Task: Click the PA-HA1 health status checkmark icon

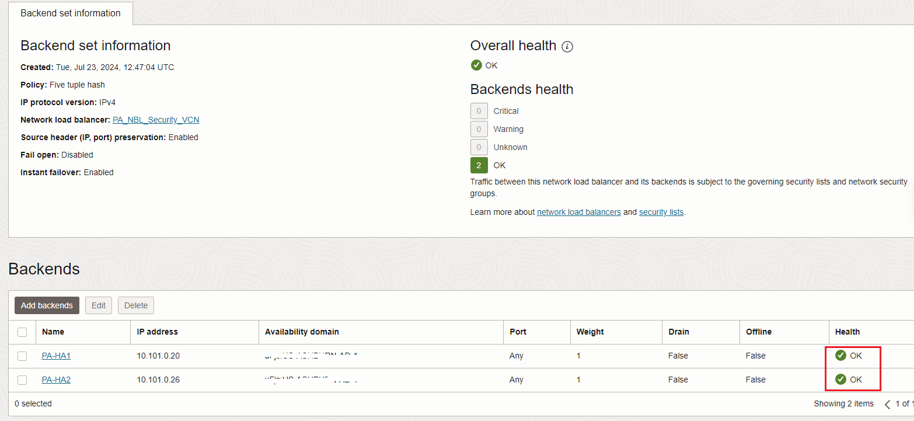Action: coord(840,356)
